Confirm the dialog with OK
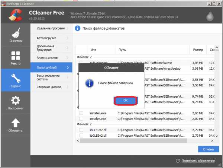This screenshot has height=168, width=223. tap(126, 101)
